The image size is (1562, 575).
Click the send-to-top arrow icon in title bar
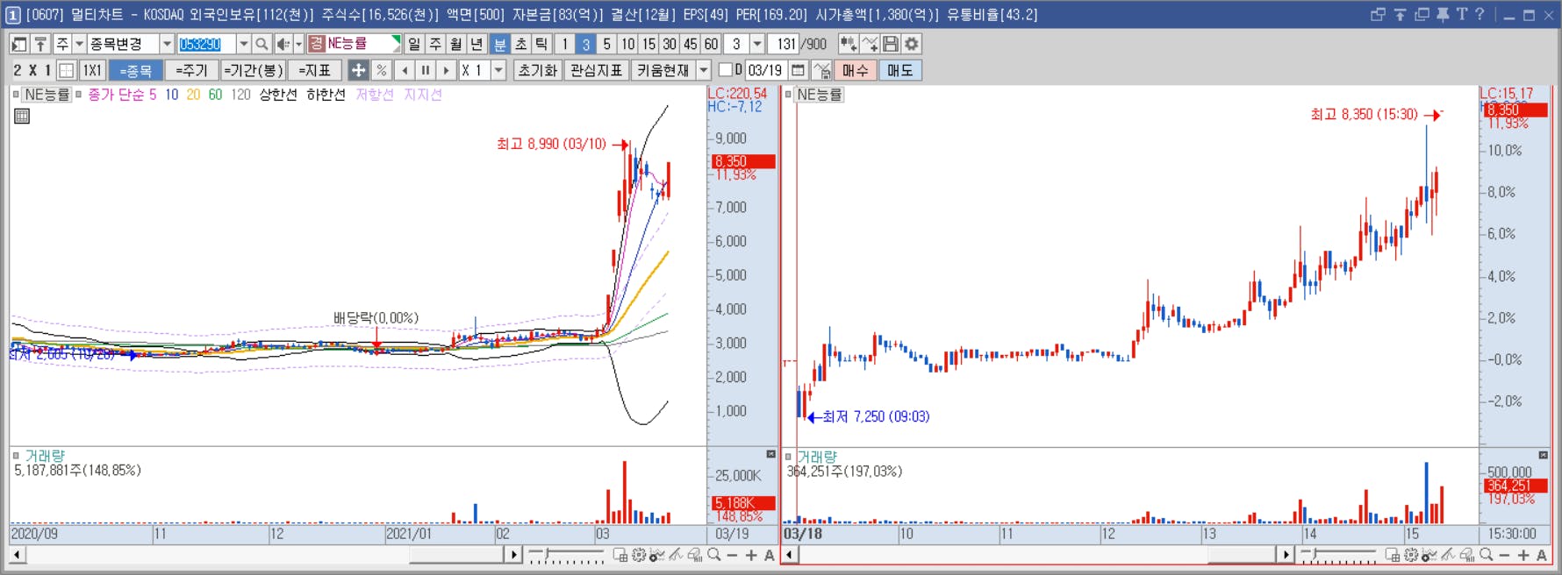[1400, 14]
